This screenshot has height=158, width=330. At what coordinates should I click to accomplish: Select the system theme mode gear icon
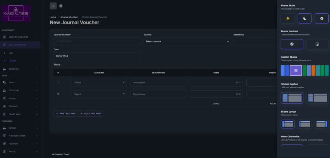point(322,18)
